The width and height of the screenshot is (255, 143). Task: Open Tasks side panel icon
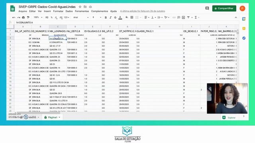(244, 38)
